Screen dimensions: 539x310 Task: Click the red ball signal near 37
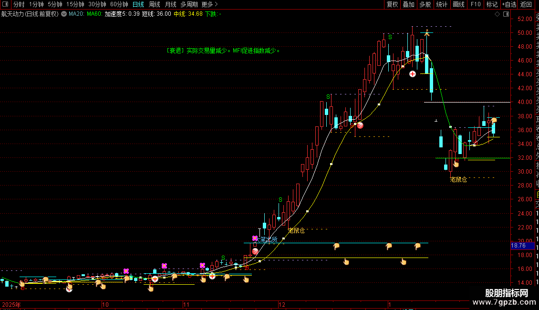click(x=360, y=125)
